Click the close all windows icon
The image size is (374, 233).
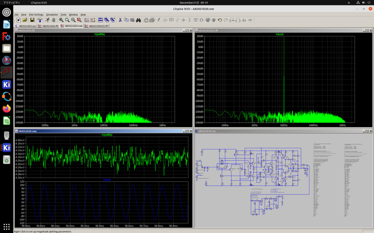(112, 20)
